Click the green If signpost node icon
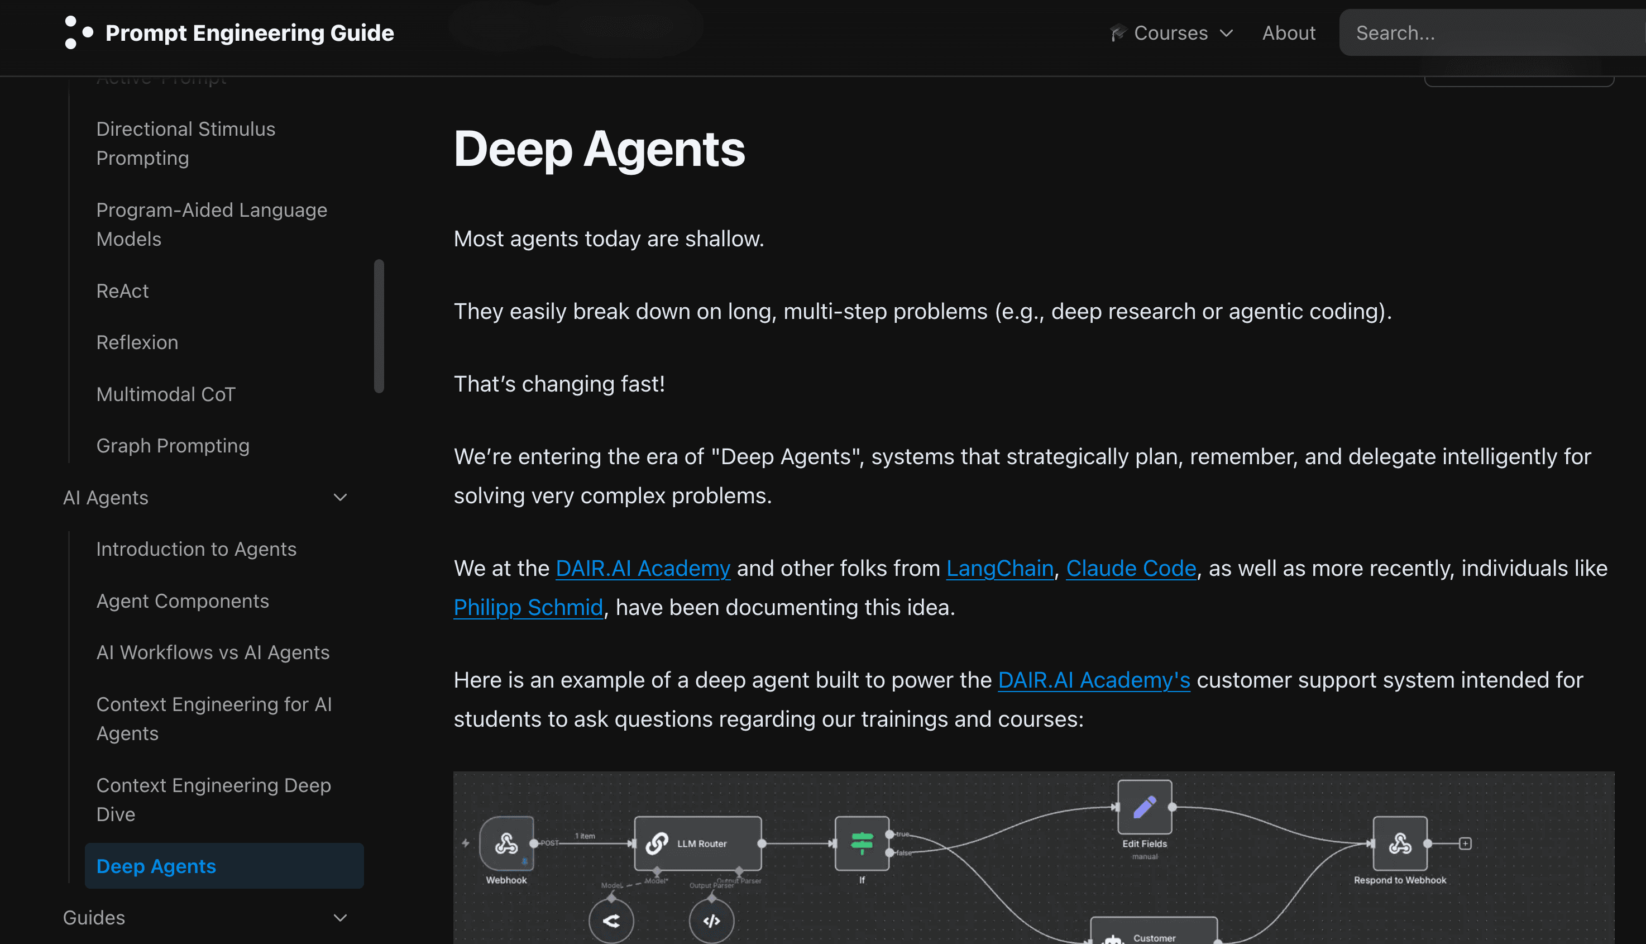 pyautogui.click(x=862, y=843)
